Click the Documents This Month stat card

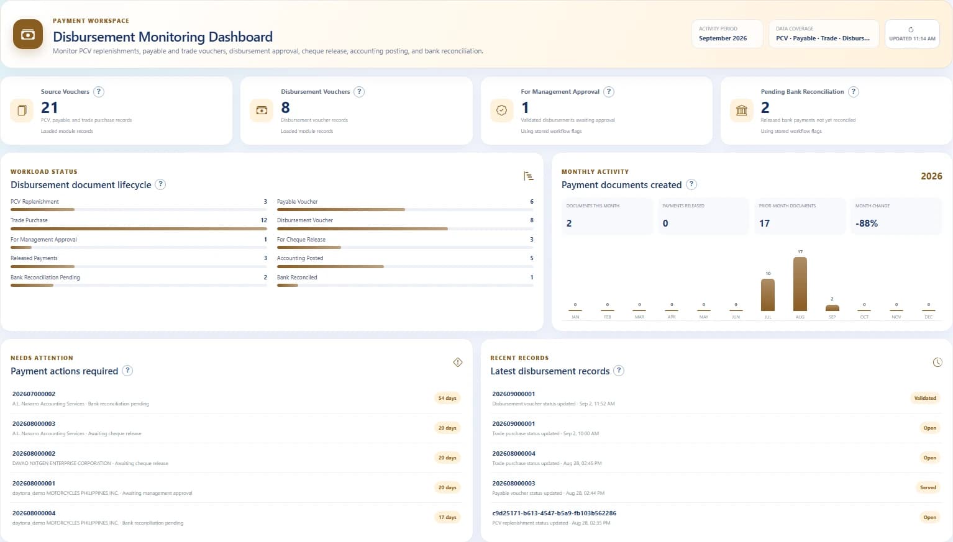607,216
